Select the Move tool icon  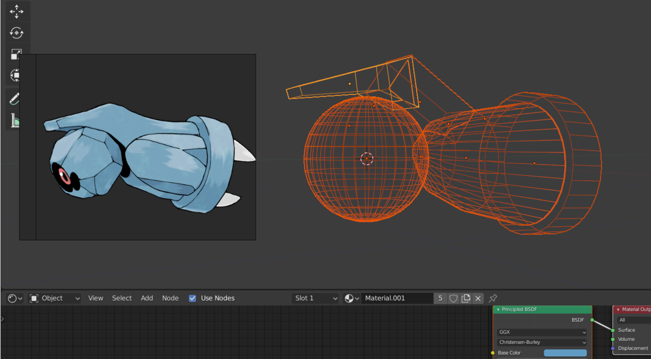tap(16, 11)
